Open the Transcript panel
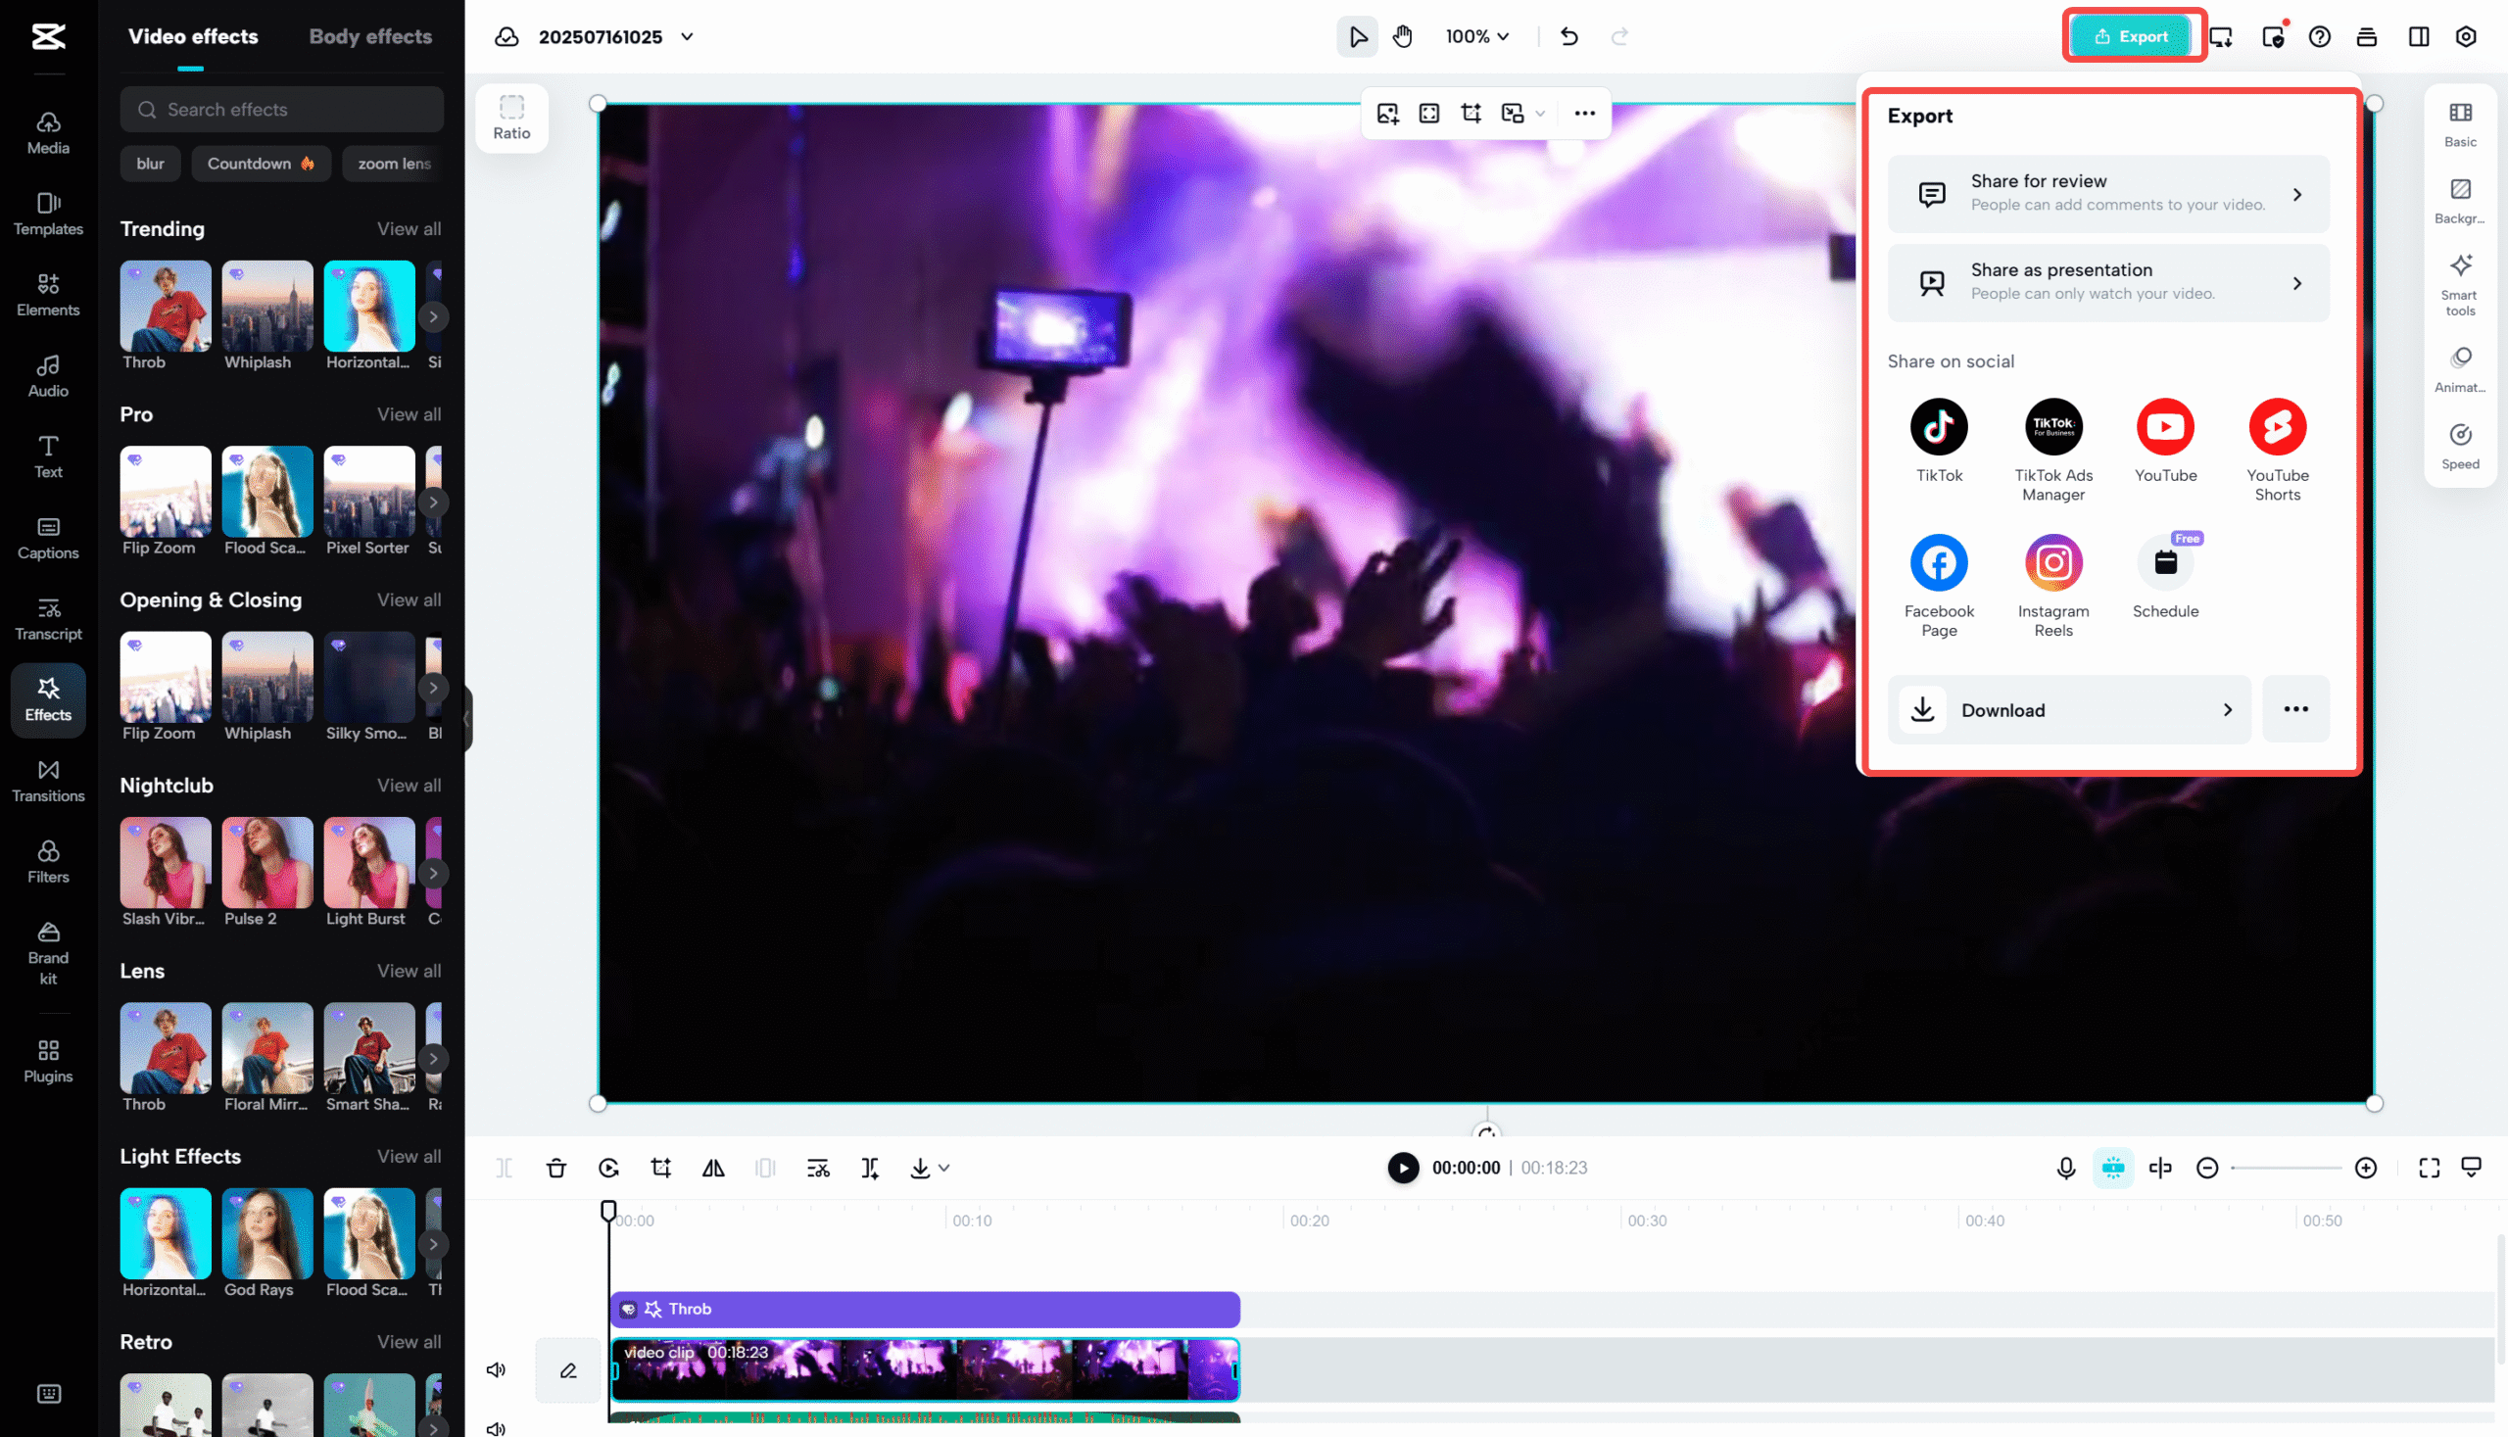2508x1437 pixels. pos(48,619)
